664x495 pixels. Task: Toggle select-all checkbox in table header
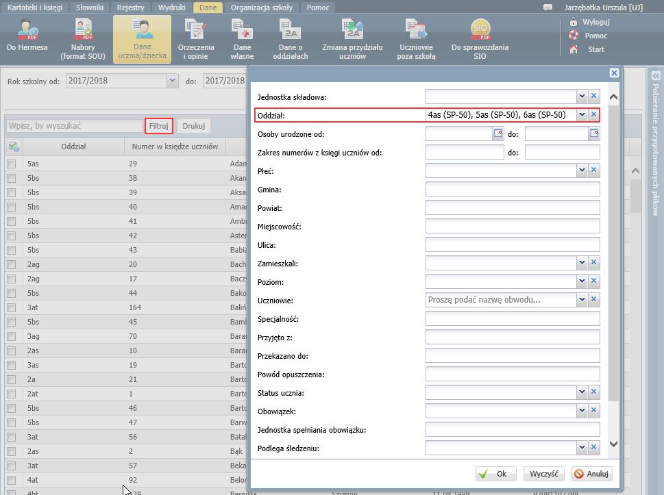[x=13, y=147]
